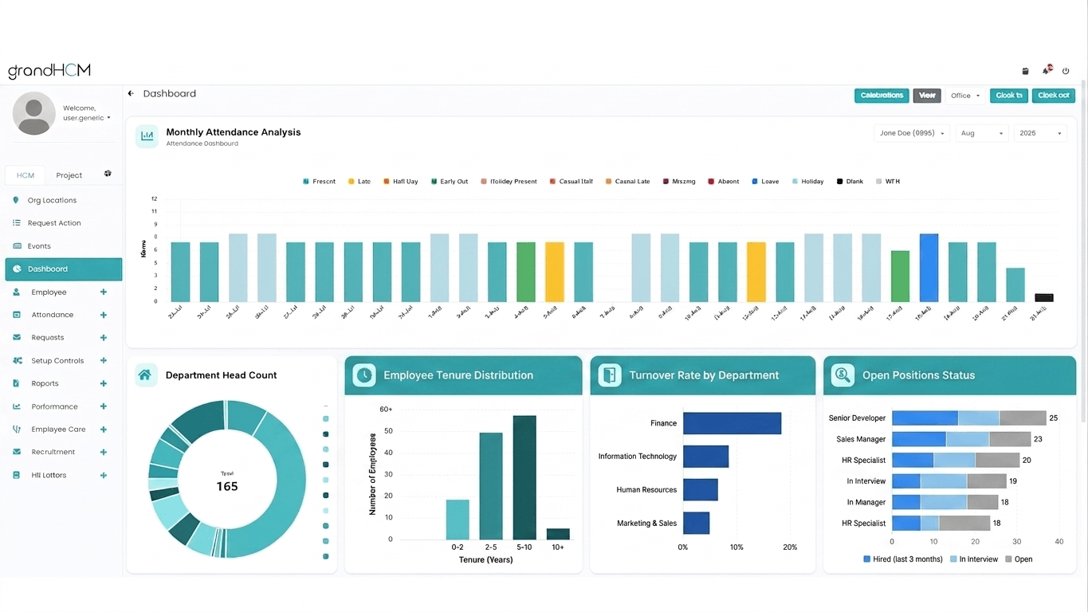Expand the Employee menu plus sign
This screenshot has height=612, width=1088.
pyautogui.click(x=104, y=292)
